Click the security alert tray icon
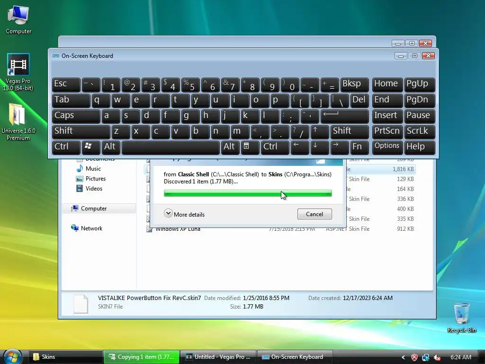This screenshot has width=485, height=364. [414, 357]
